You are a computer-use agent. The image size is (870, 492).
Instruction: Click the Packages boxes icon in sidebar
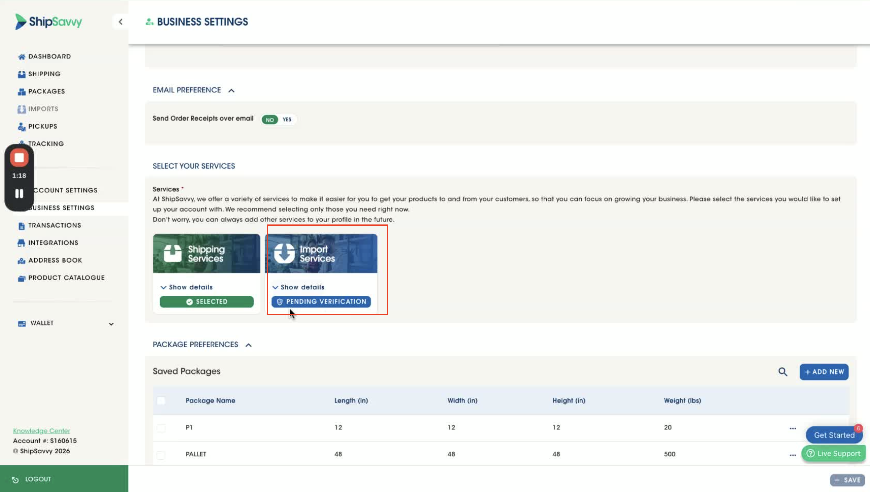(22, 92)
